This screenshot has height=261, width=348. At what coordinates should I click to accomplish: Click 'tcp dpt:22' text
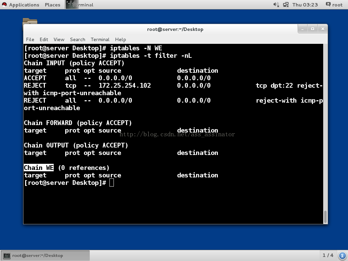pos(274,85)
